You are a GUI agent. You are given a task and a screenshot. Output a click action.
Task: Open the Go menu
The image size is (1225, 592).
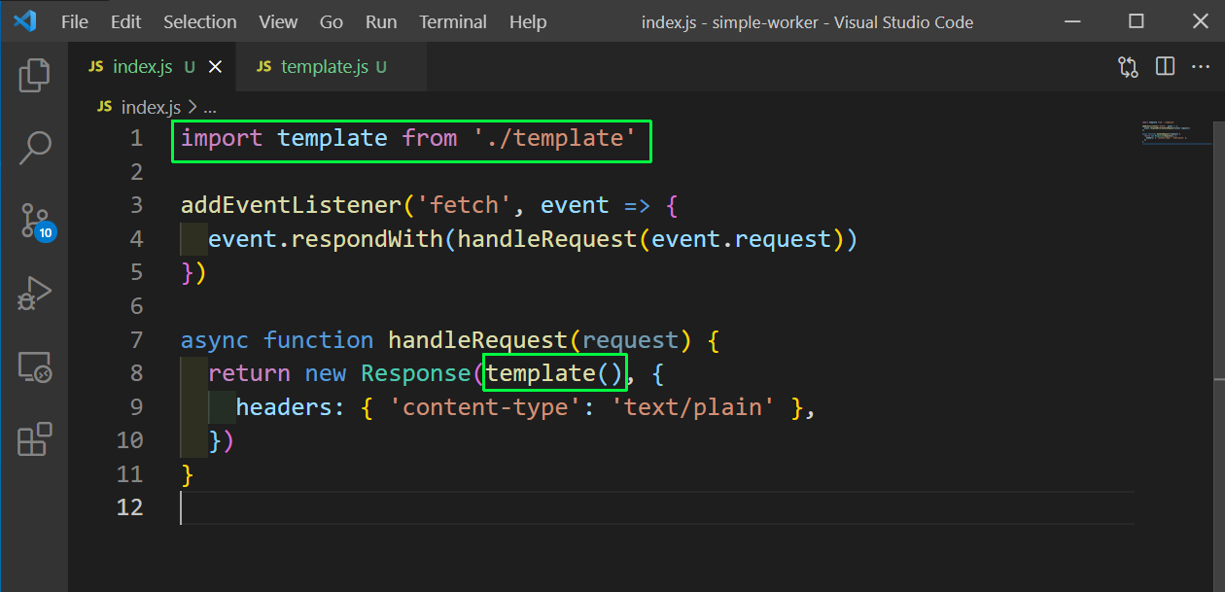(x=332, y=21)
